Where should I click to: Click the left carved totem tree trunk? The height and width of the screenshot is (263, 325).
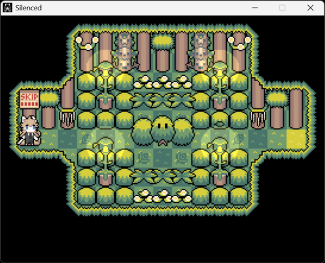click(124, 52)
